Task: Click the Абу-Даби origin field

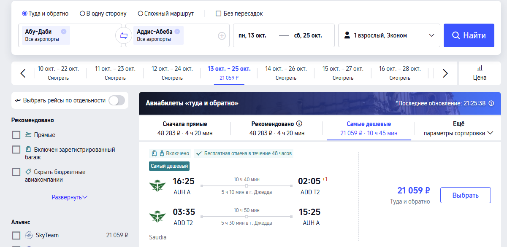Action: [x=70, y=35]
